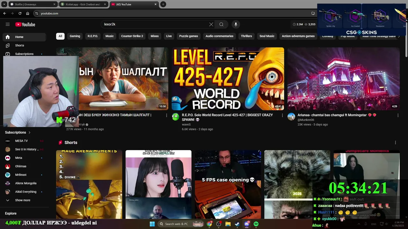Open Discord from the taskbar
The height and width of the screenshot is (229, 408).
[x=247, y=224]
